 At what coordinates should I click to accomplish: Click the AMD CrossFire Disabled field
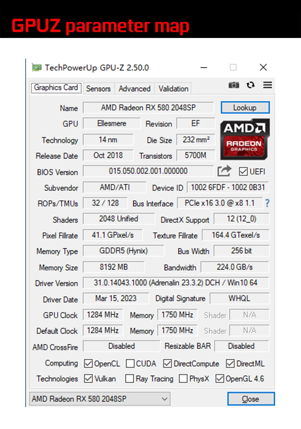(x=122, y=346)
